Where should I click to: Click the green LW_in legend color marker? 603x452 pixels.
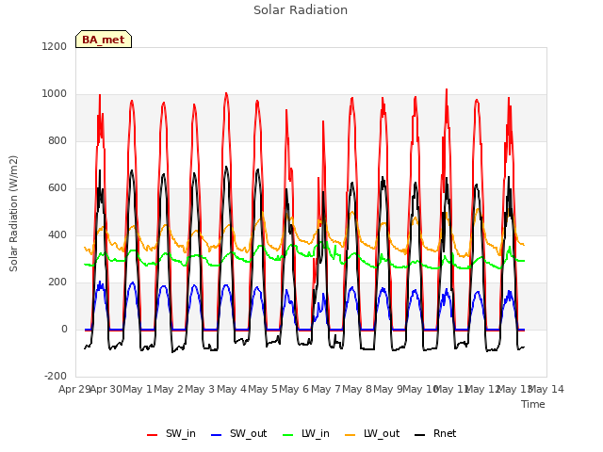pyautogui.click(x=288, y=435)
